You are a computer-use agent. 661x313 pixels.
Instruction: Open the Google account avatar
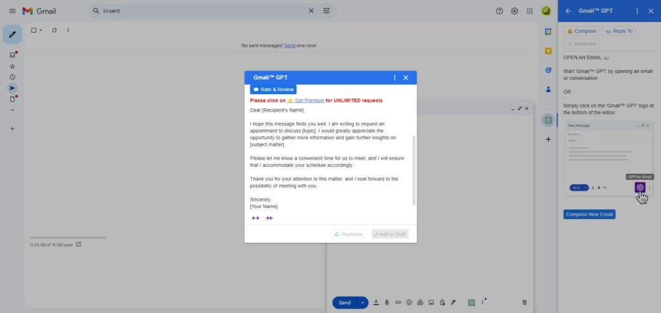[546, 11]
